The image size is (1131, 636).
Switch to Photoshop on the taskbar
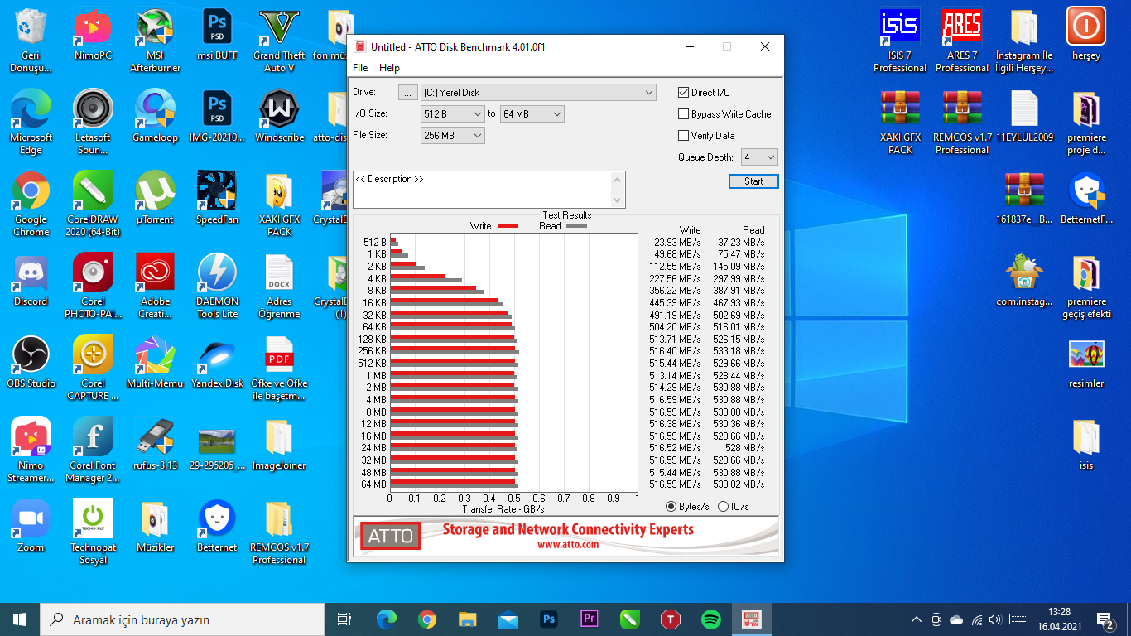tap(548, 619)
